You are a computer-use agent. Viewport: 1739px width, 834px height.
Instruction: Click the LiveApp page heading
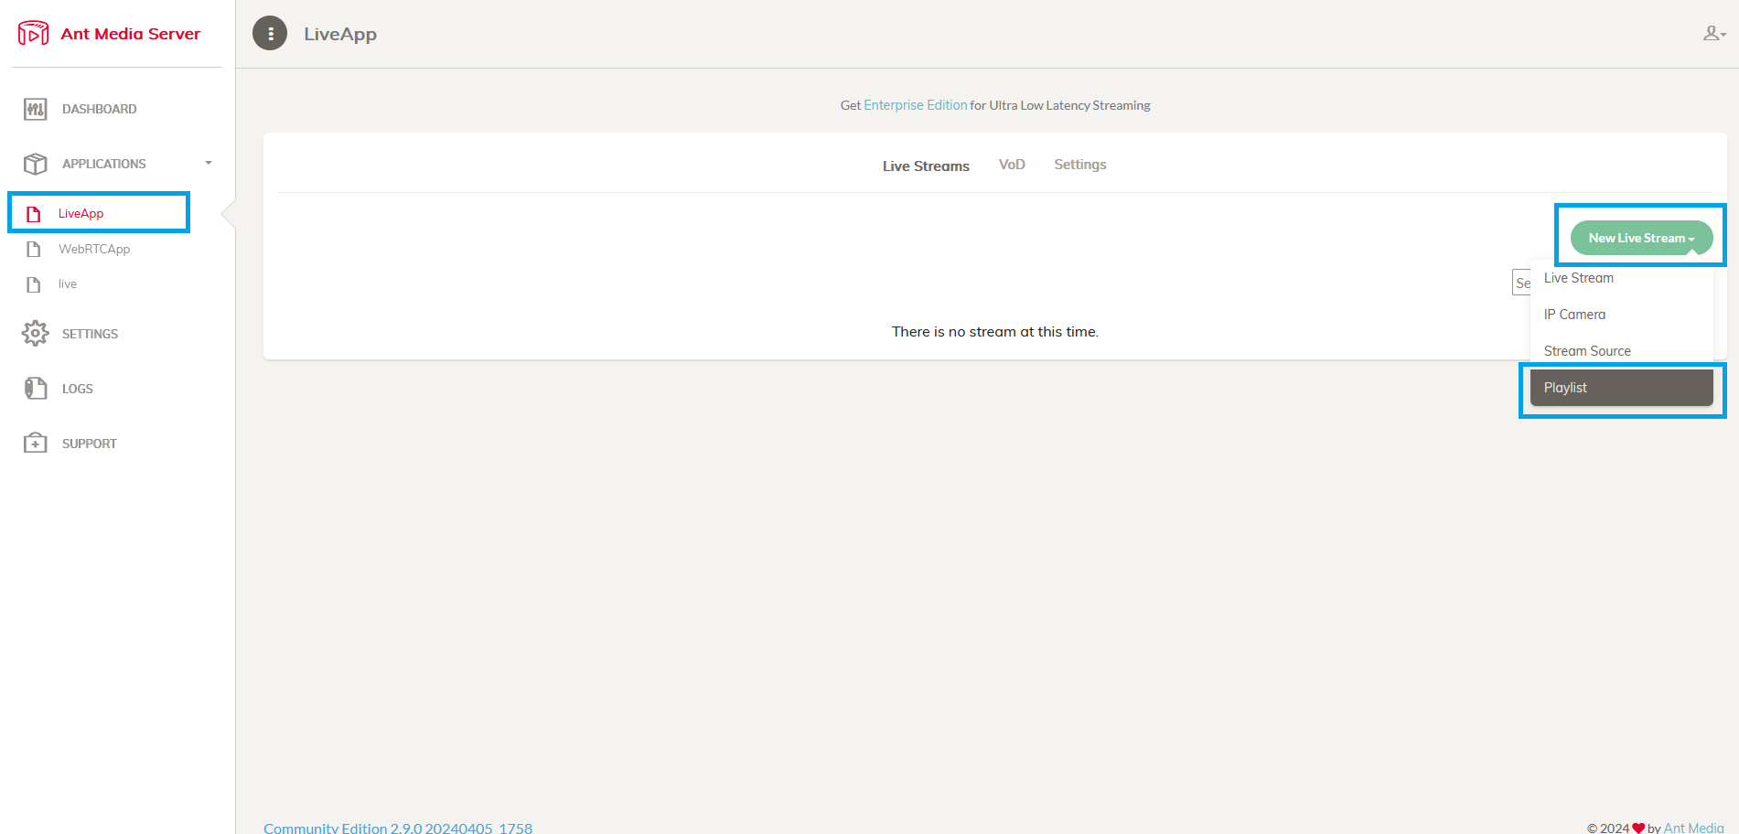(340, 35)
